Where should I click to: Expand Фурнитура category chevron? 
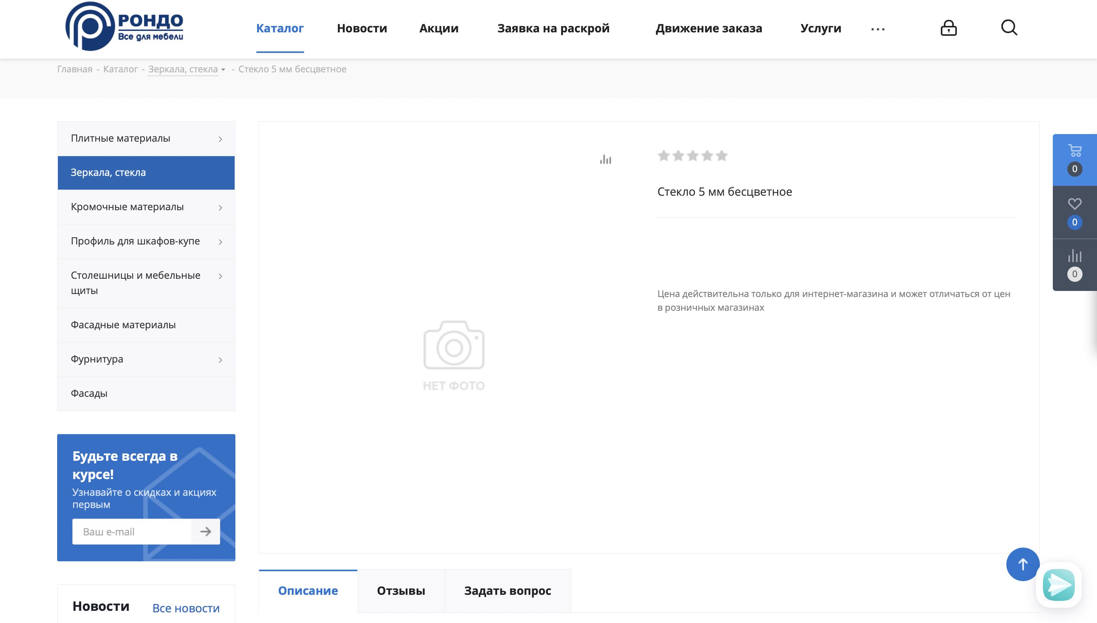220,360
